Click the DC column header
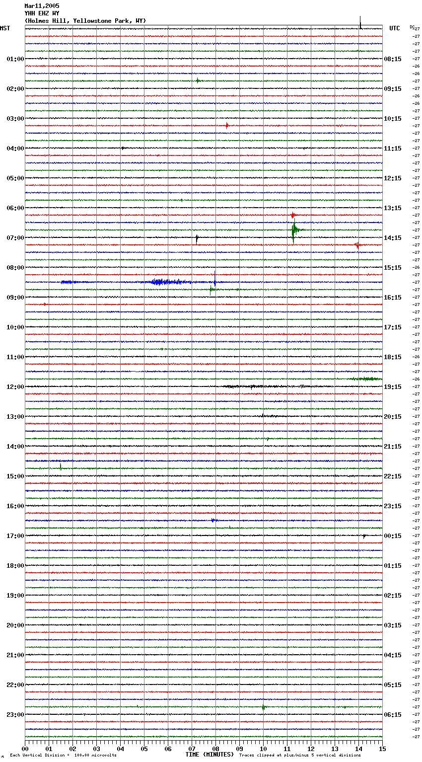Screen dimensions: 422x762 coord(412,27)
